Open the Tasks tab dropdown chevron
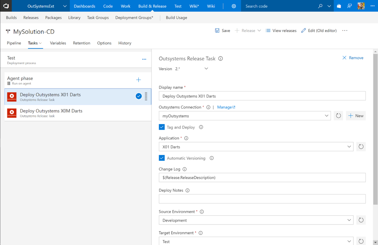 (x=40, y=43)
